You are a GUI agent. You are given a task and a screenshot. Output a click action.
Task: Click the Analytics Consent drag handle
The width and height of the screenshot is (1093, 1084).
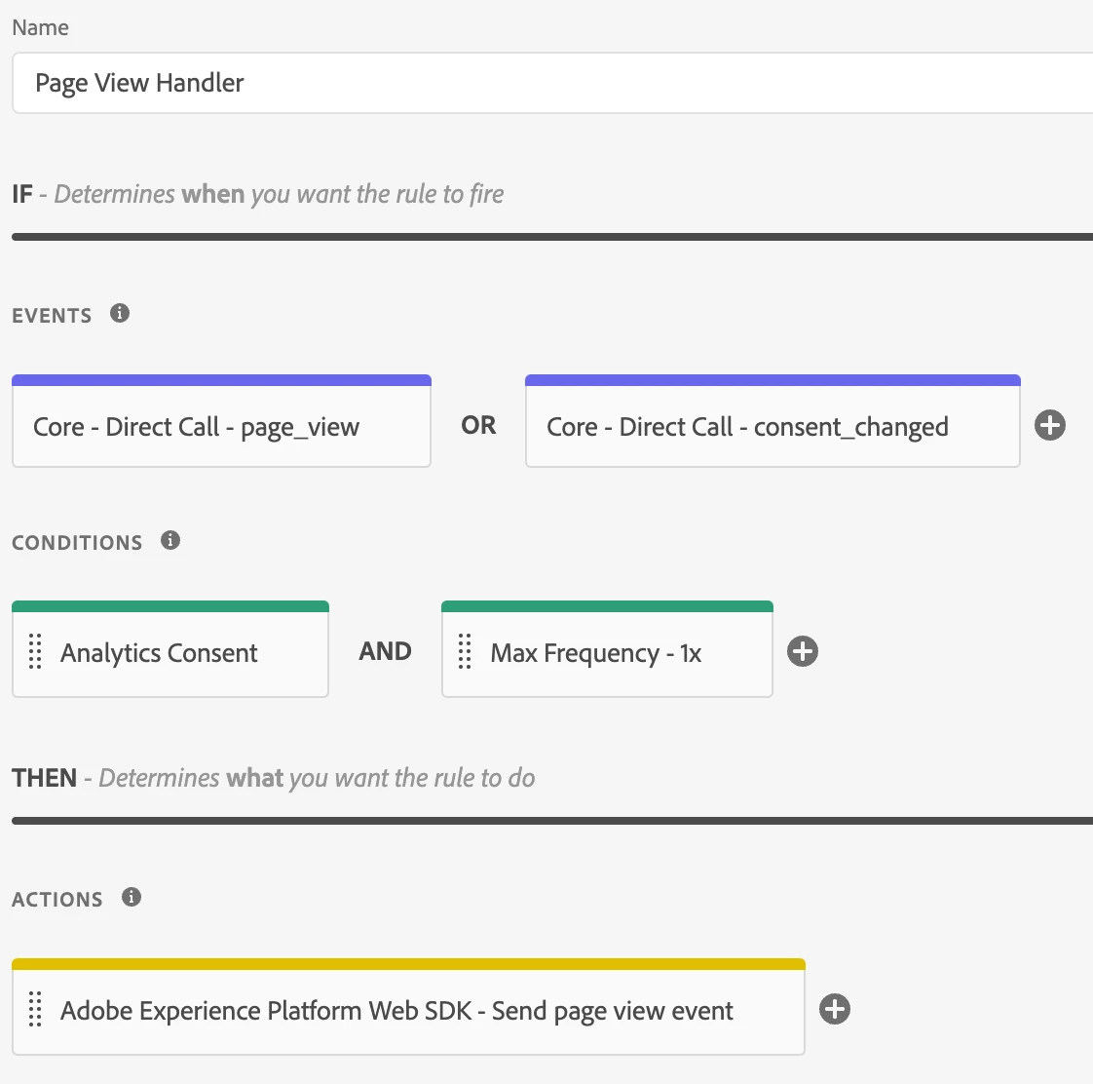click(x=35, y=652)
